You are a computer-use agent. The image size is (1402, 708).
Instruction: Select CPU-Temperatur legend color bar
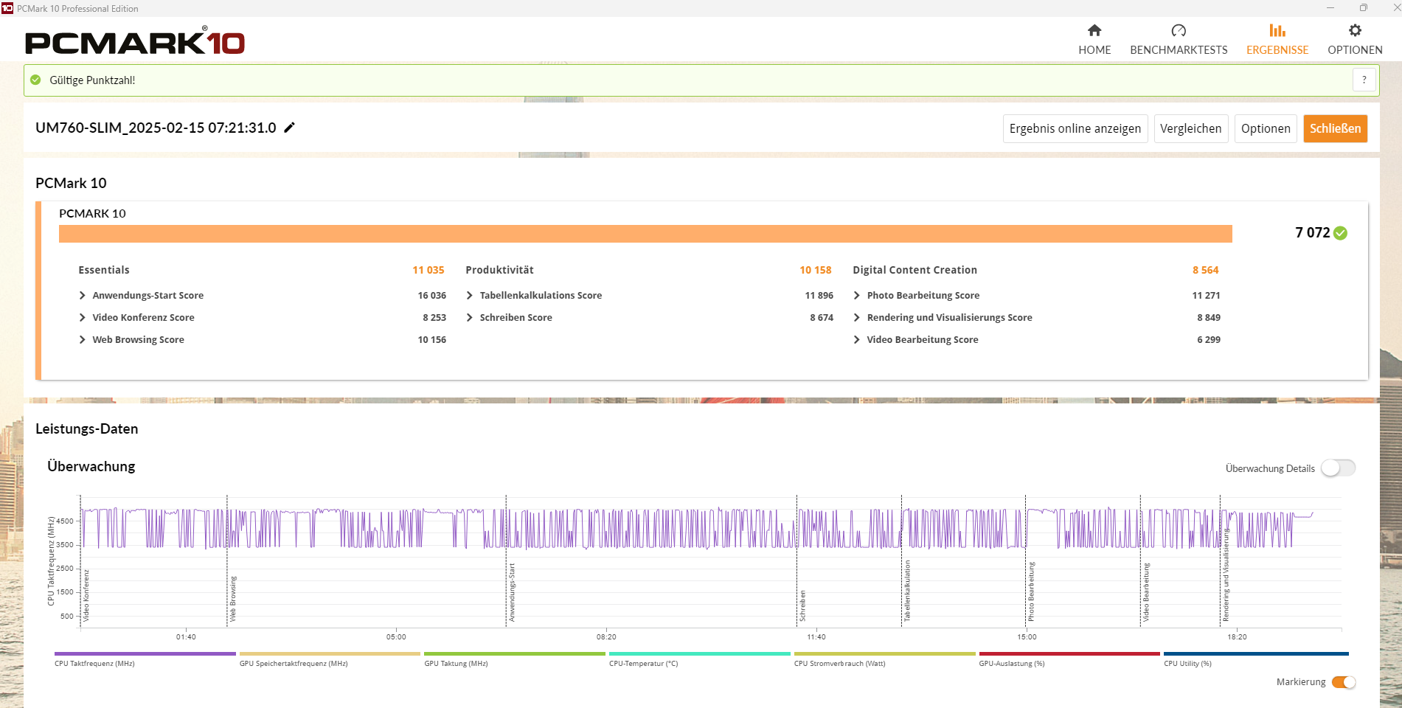pyautogui.click(x=699, y=654)
